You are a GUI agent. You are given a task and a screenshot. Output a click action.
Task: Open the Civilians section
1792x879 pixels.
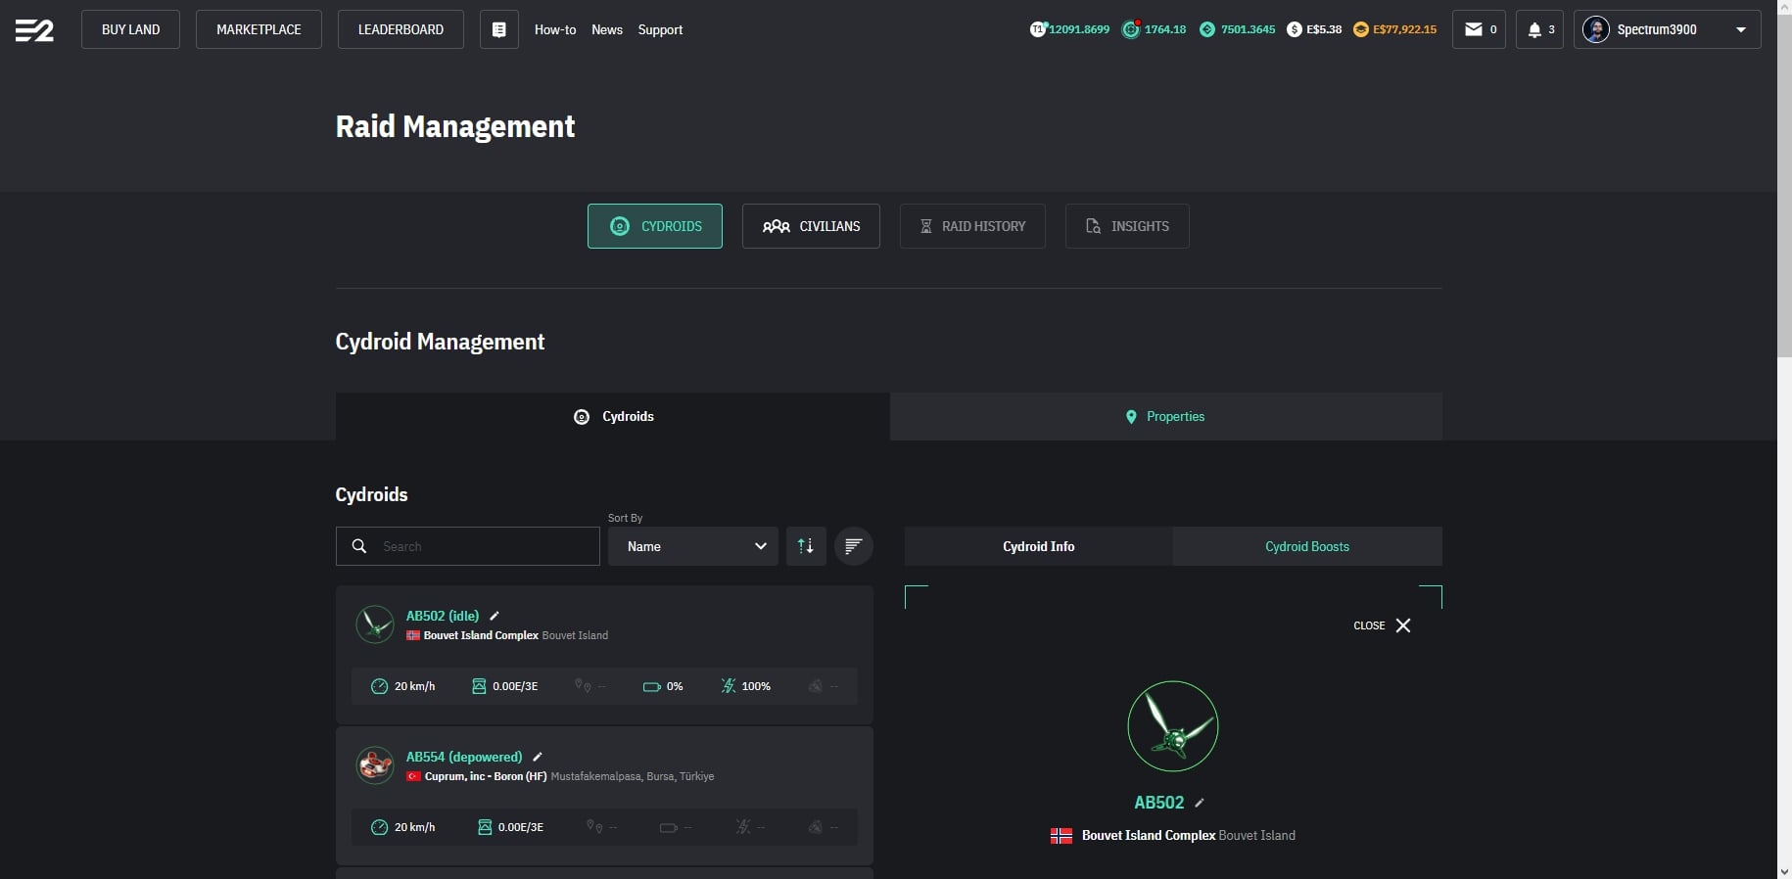point(811,226)
